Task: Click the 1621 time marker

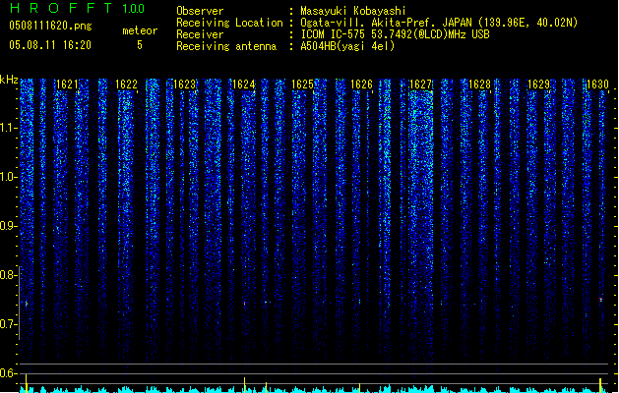Action: 67,84
